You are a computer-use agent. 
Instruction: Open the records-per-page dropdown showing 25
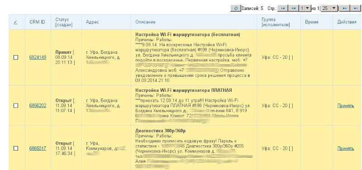(329, 8)
